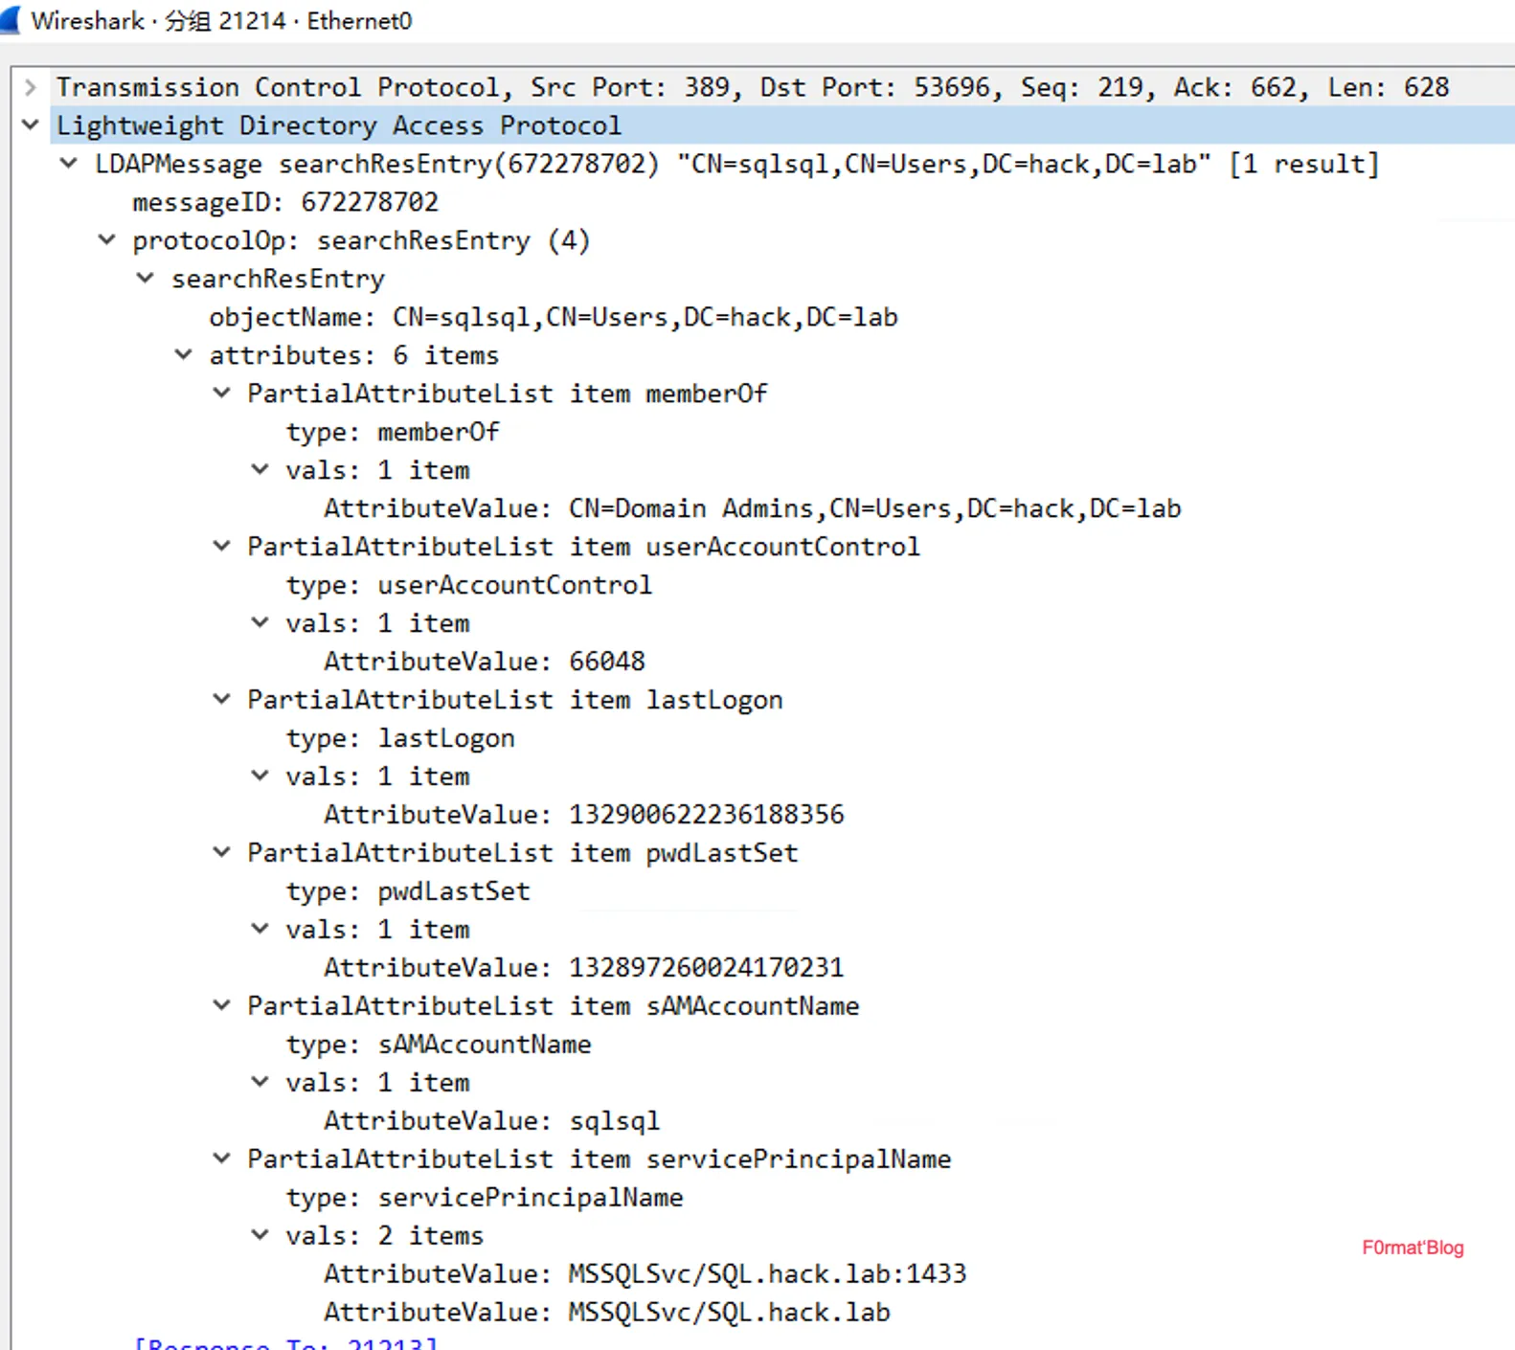Collapse the Lightweight Directory Access Protocol section

coord(31,125)
